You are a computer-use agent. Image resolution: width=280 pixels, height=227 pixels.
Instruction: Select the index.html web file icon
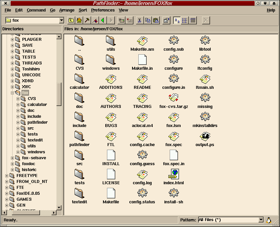click(x=174, y=174)
